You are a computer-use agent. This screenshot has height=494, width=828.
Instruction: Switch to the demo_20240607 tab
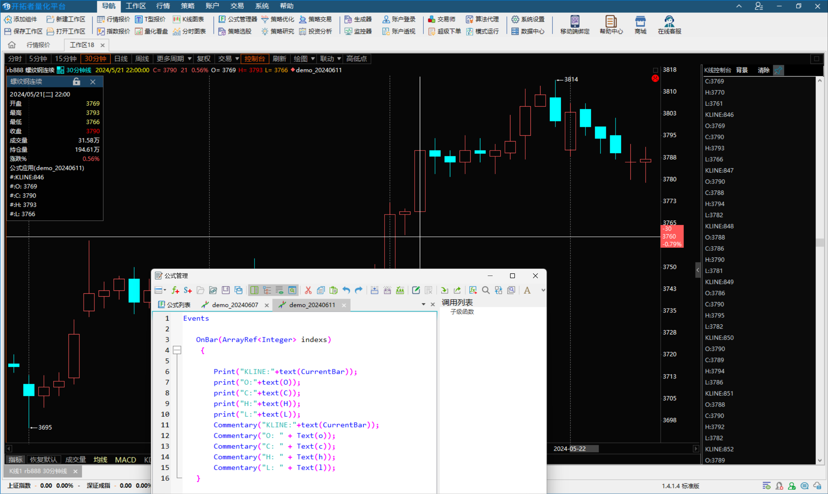pyautogui.click(x=235, y=305)
